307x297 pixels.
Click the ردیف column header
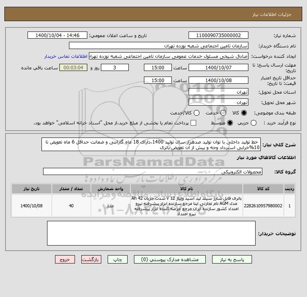[x=289, y=189]
